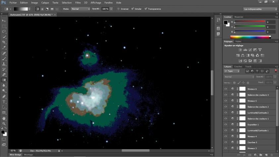This screenshot has width=279, height=157.
Task: Select the Horizontal Type tool
Action: [x=4, y=102]
